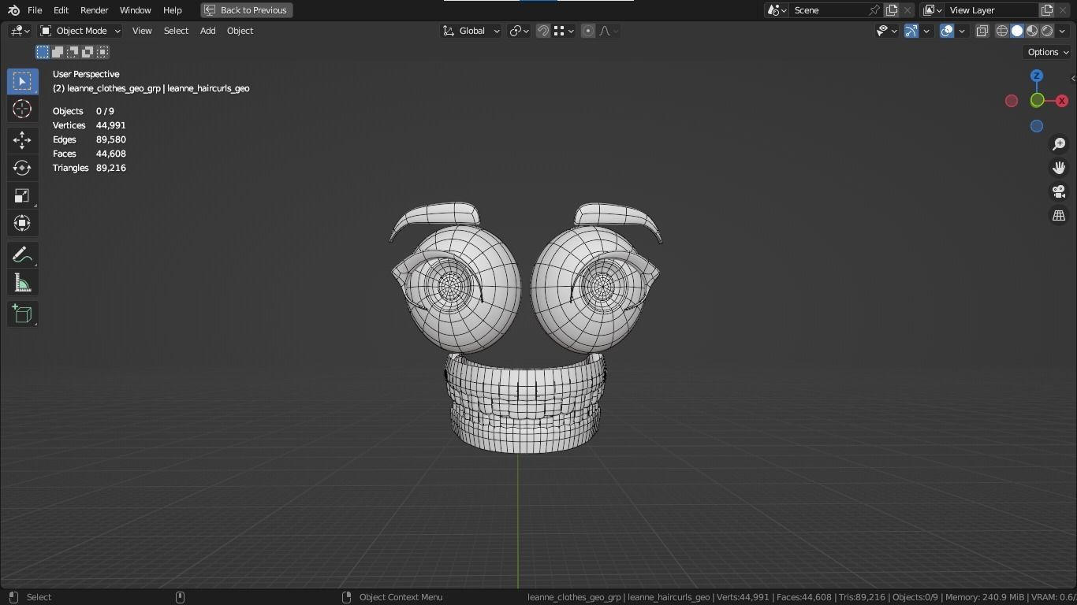Open proportional editing falloff dropdown

[x=609, y=31]
